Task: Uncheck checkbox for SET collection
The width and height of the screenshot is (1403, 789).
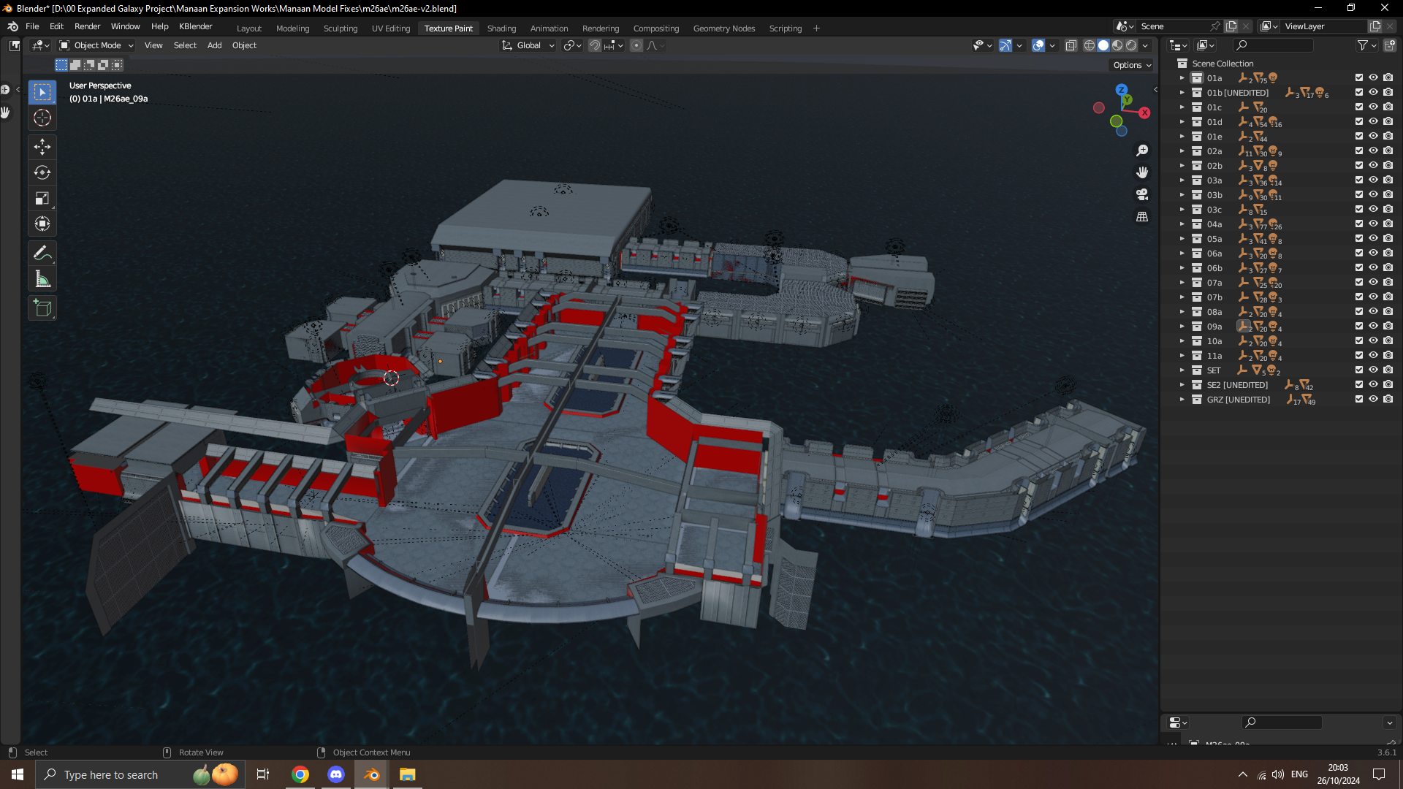Action: [x=1359, y=370]
